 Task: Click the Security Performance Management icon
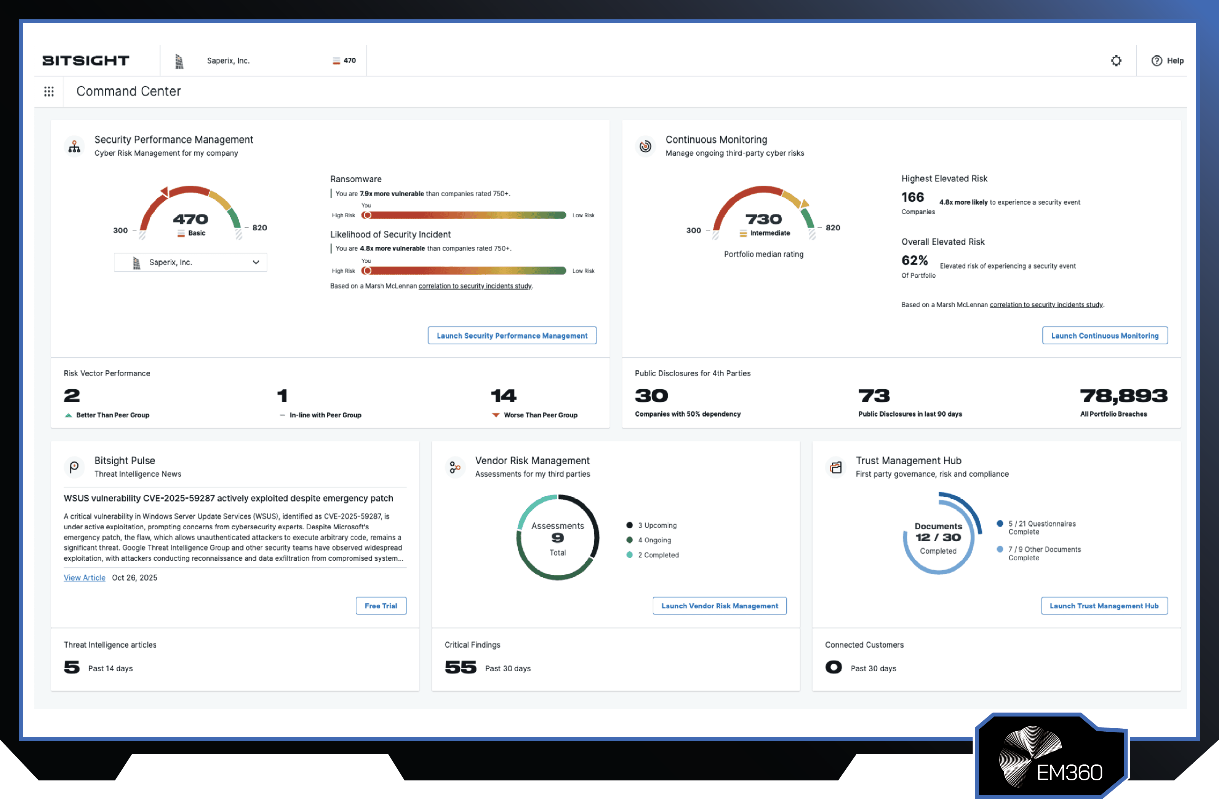pos(75,146)
